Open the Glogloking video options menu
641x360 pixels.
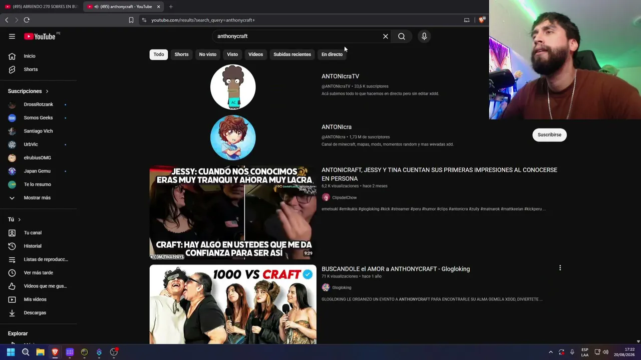click(560, 268)
